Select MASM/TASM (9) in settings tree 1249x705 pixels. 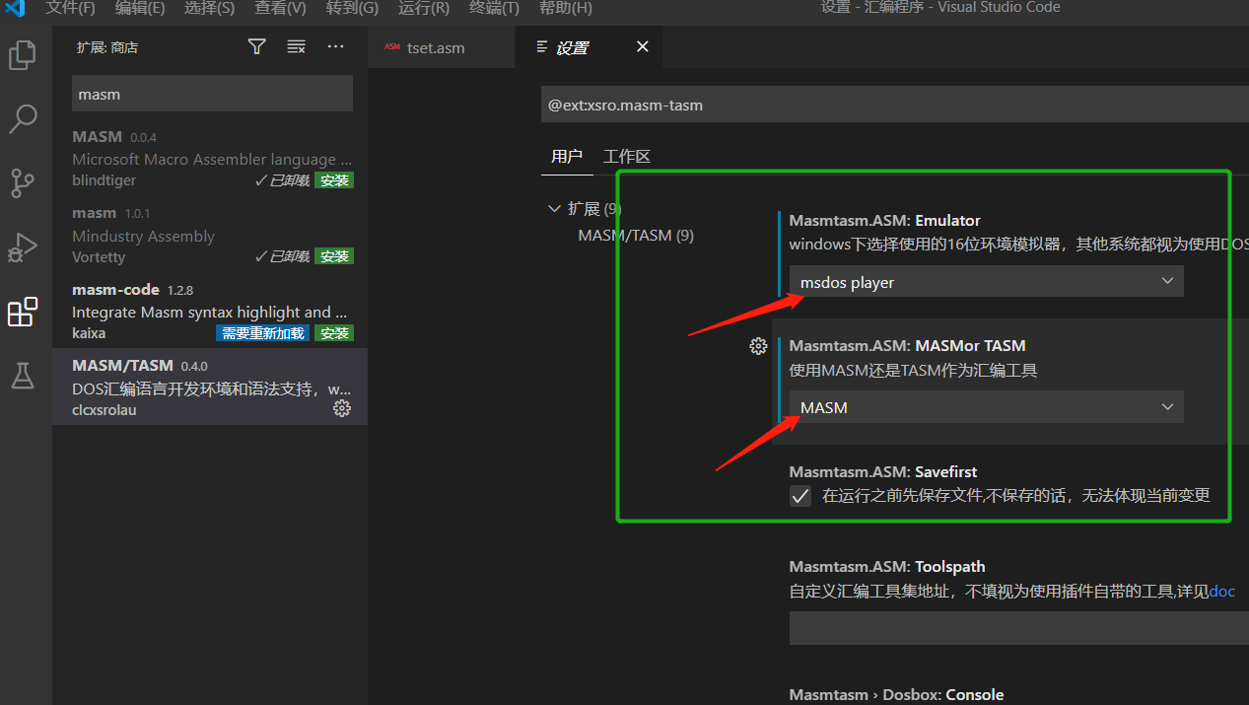pyautogui.click(x=636, y=236)
